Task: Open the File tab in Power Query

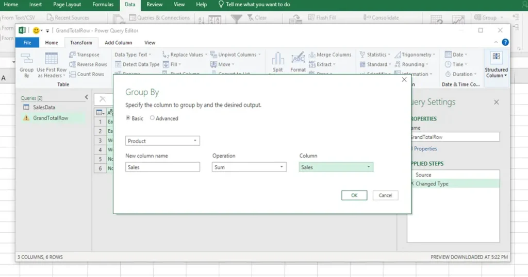Action: click(27, 43)
